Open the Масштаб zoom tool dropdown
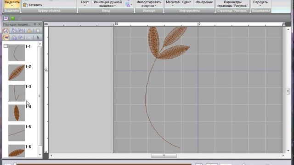294x165 pixels. pos(173,4)
